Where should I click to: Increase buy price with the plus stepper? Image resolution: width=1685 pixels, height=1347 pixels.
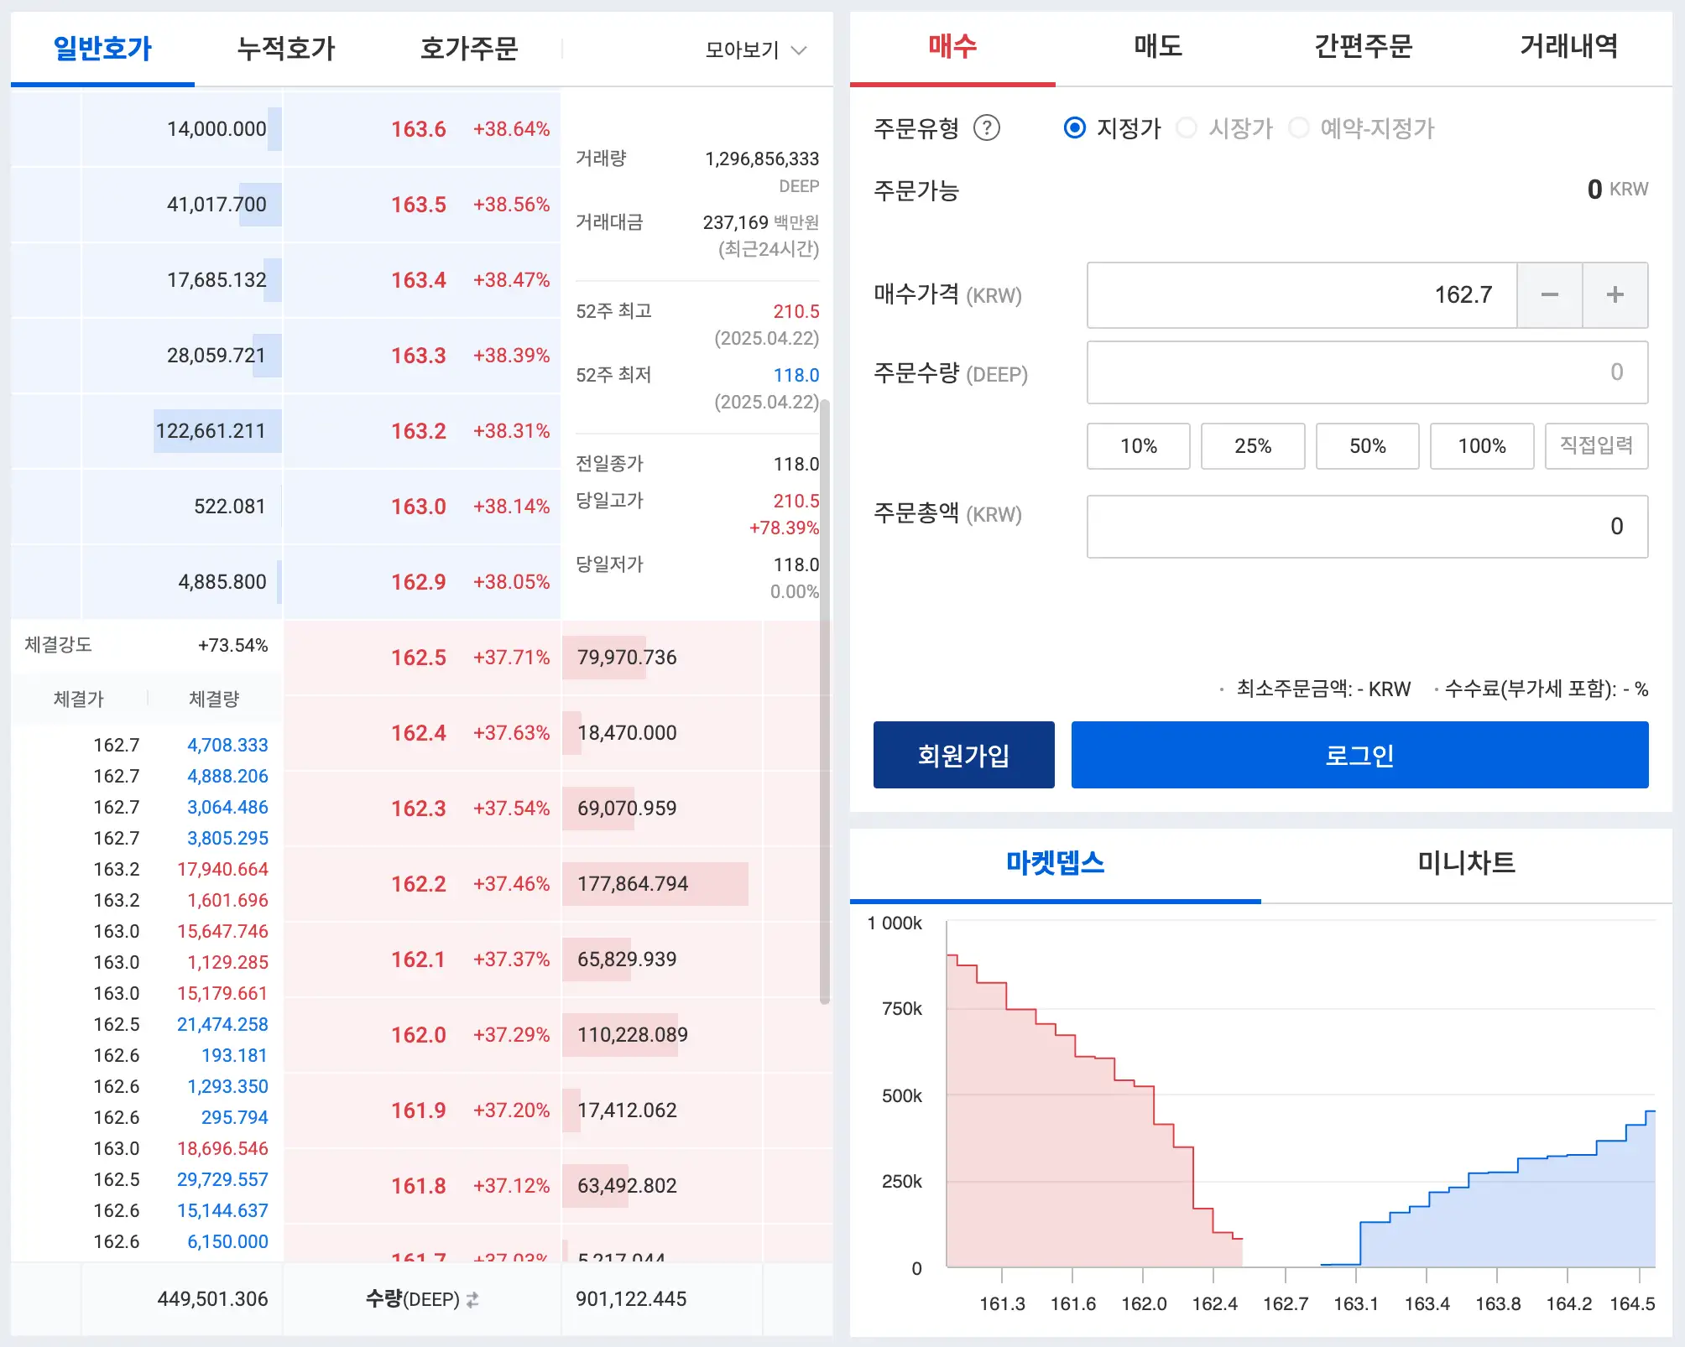(1614, 294)
